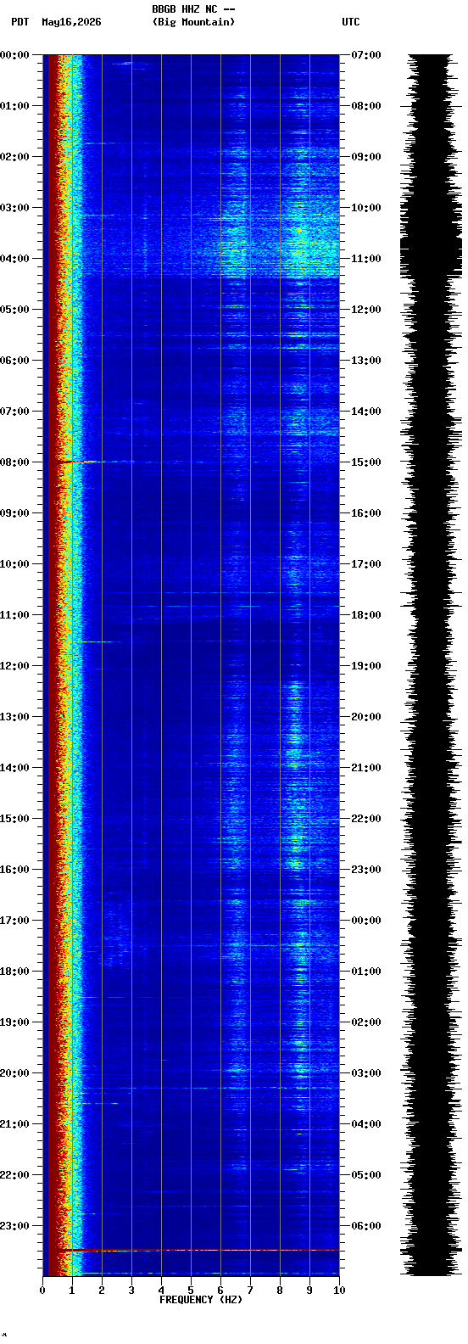Click the 03:00 PDT time label
The width and height of the screenshot is (468, 1344).
point(14,208)
